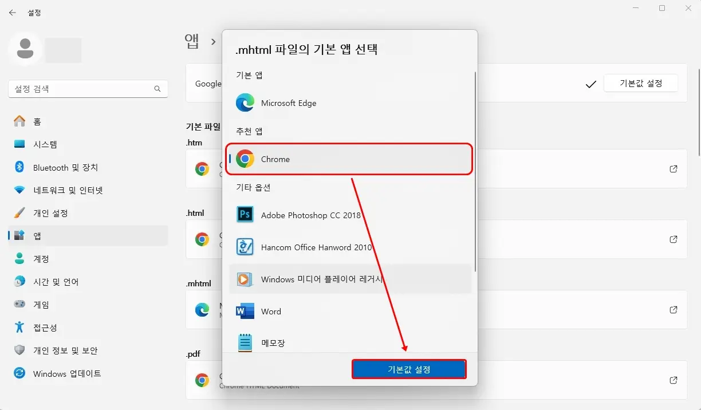This screenshot has width=701, height=410.
Task: Click the Chrome icon in the .htm row
Action: click(202, 169)
